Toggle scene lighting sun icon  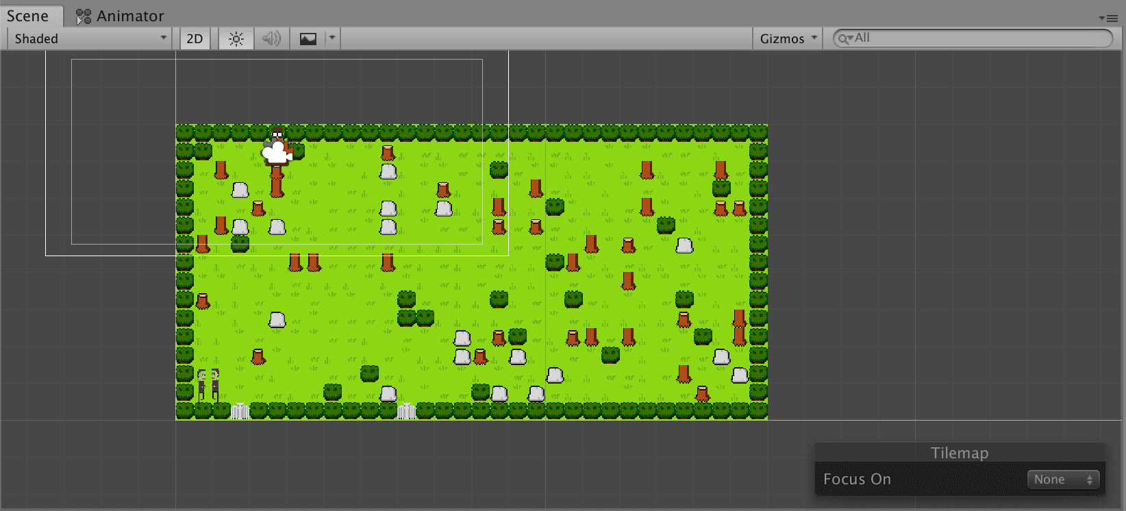click(x=236, y=38)
